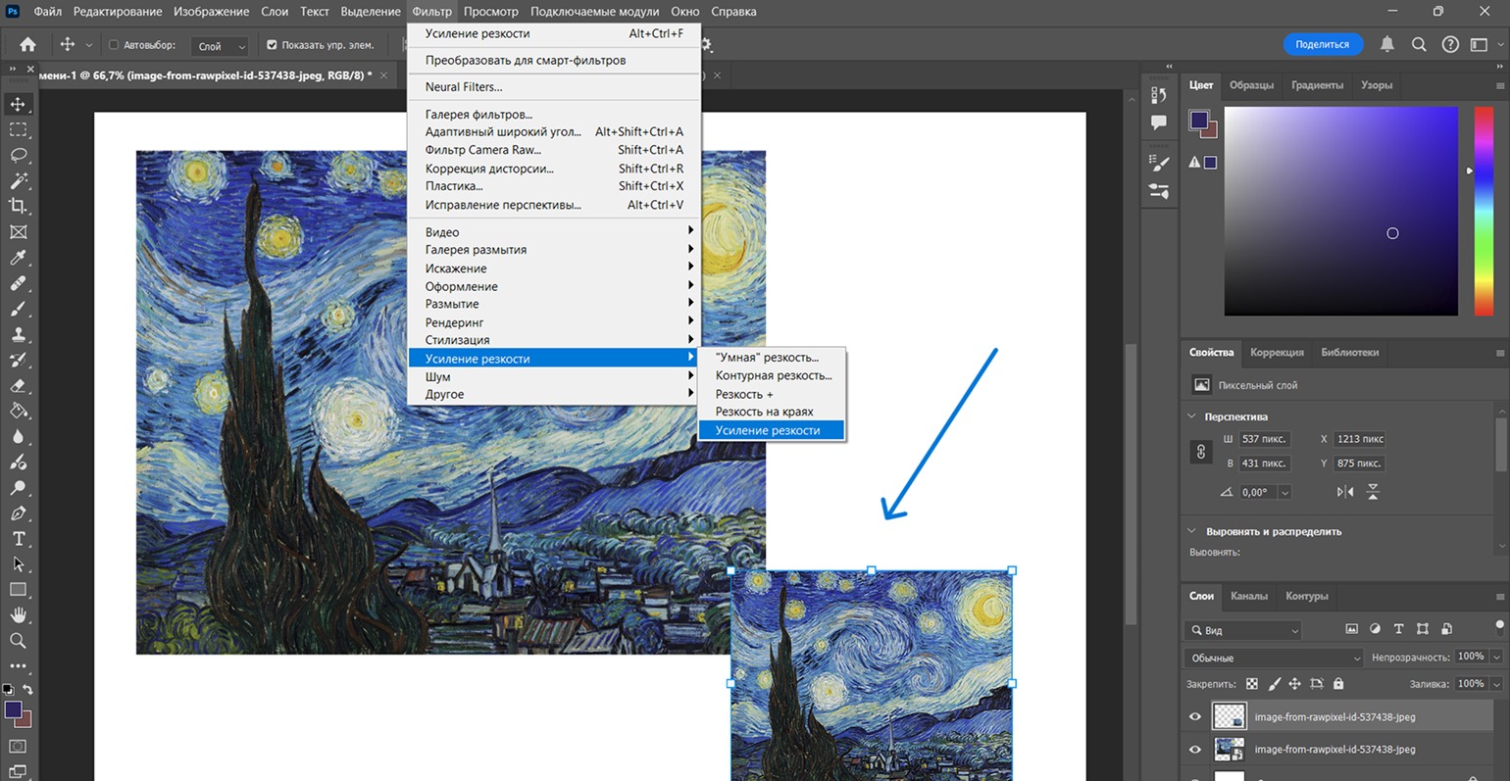The height and width of the screenshot is (781, 1510).
Task: Open the Слой auto-select dropdown
Action: pos(221,46)
